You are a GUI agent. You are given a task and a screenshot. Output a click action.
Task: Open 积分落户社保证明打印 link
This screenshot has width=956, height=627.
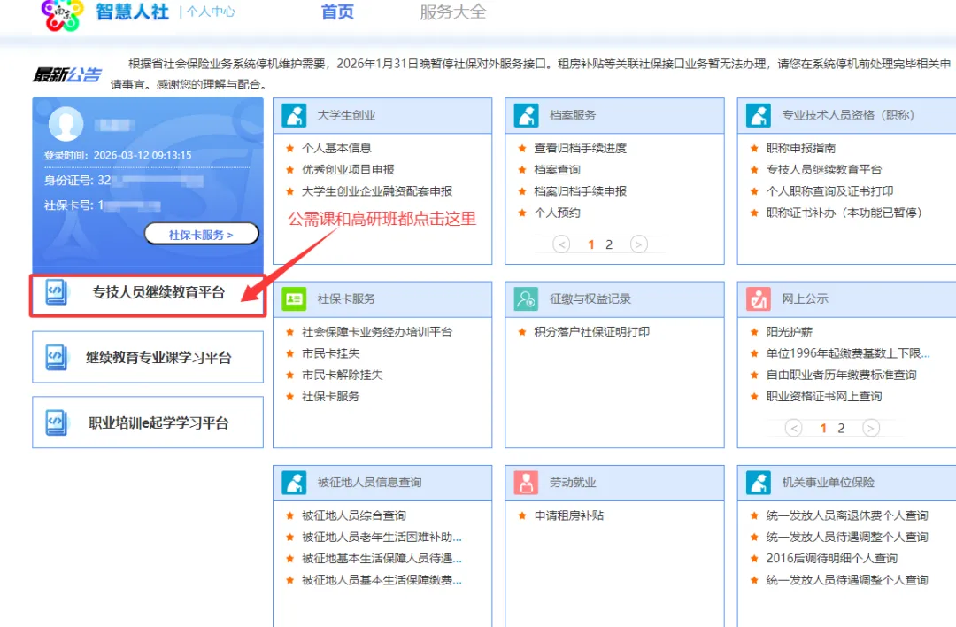592,332
